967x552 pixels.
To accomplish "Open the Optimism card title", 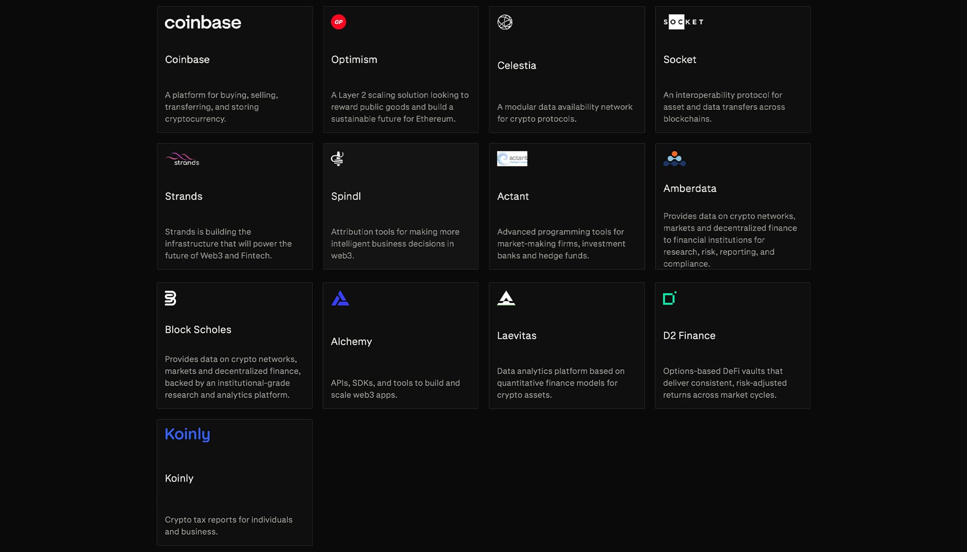I will point(354,60).
